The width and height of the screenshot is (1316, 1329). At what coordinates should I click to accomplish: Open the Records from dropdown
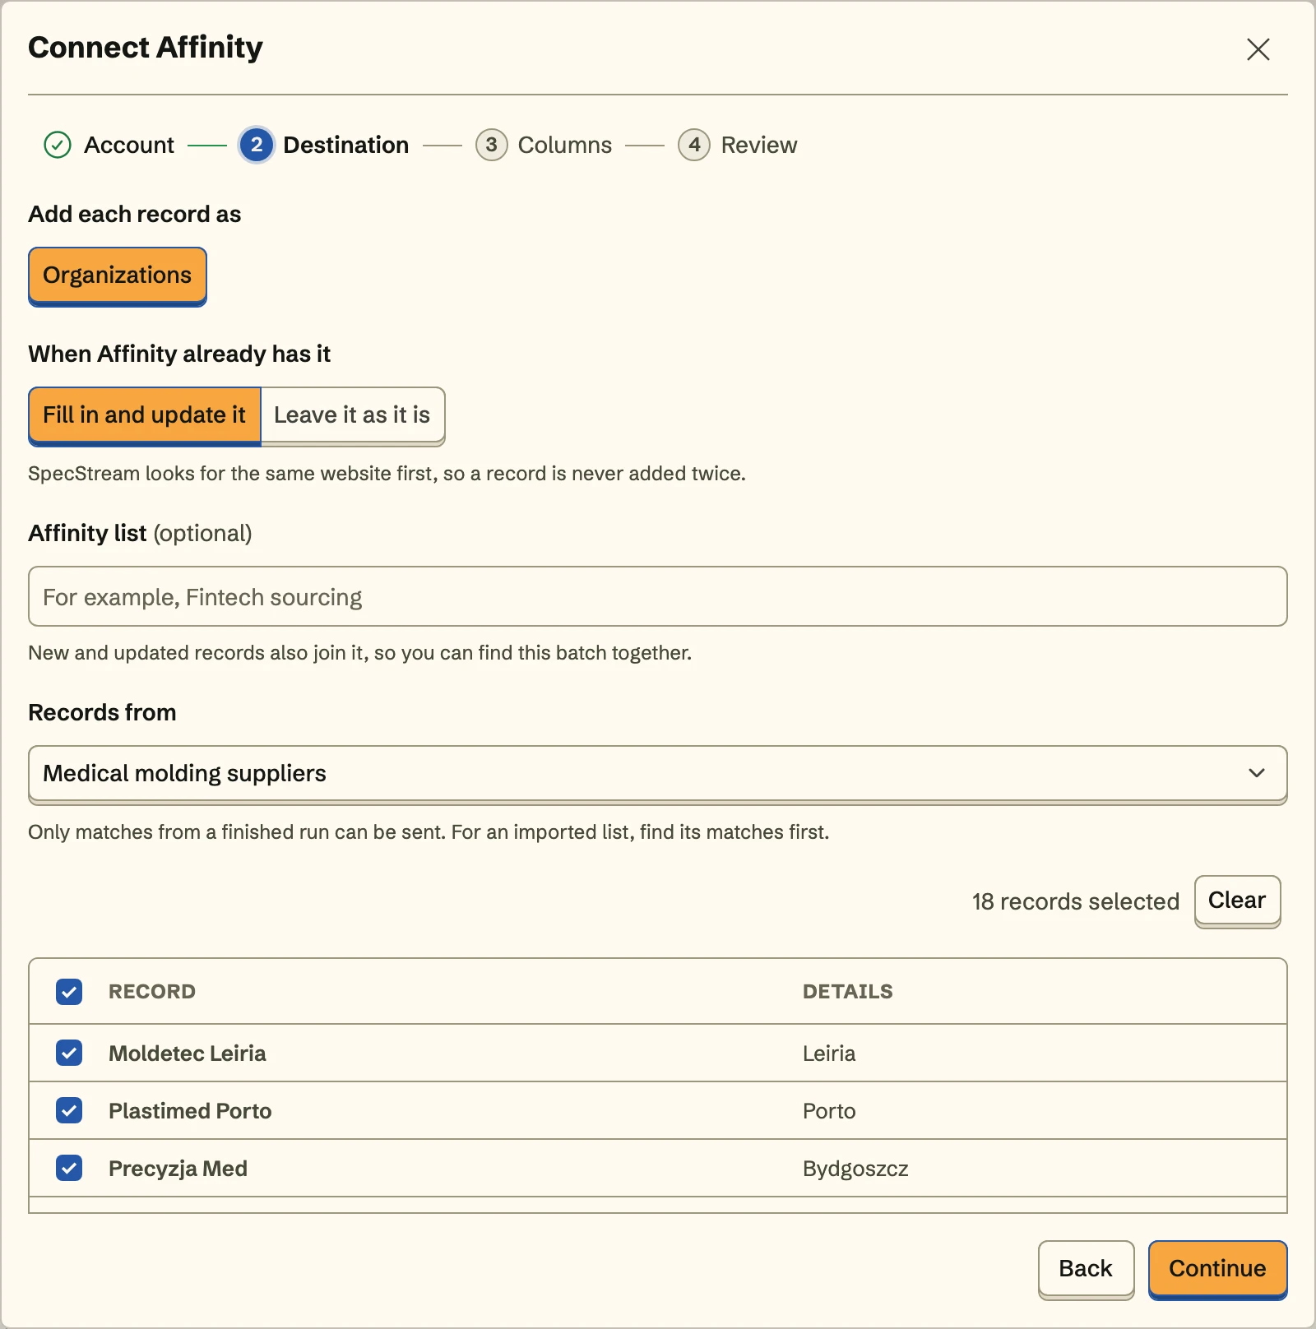tap(658, 775)
